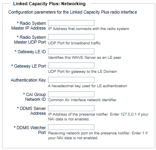Select the Gateway LE ID text box
The image size is (156, 150).
pos(71,52)
